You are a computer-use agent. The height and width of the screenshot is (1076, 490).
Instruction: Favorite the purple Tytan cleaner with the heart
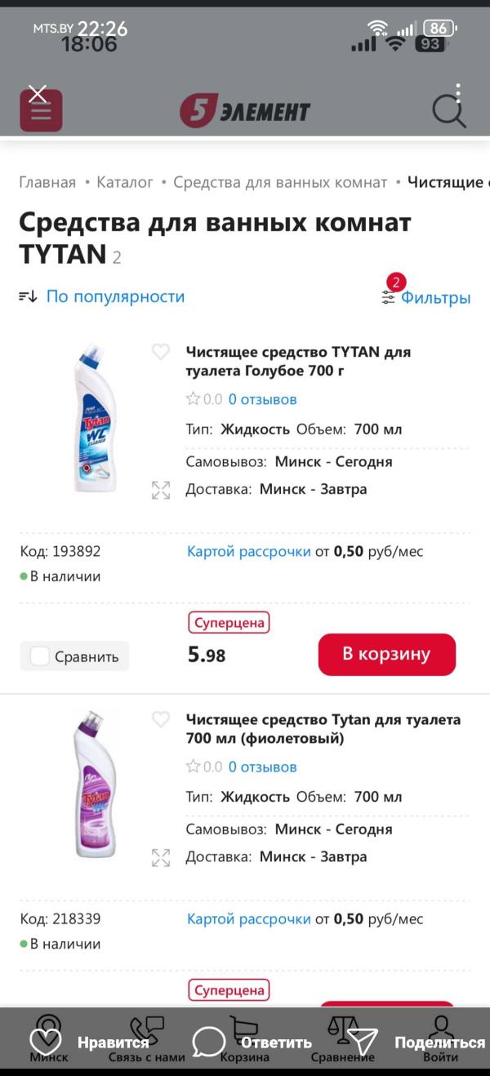(160, 720)
